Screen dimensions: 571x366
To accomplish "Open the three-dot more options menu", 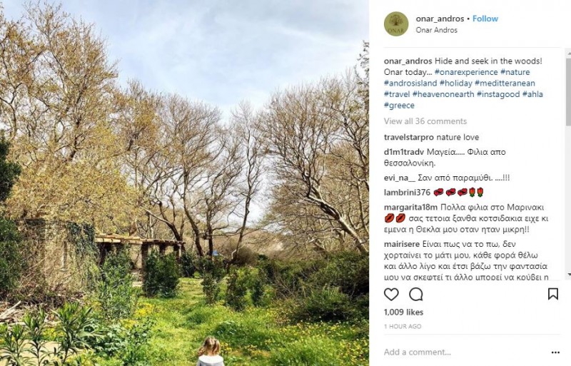I will click(555, 352).
